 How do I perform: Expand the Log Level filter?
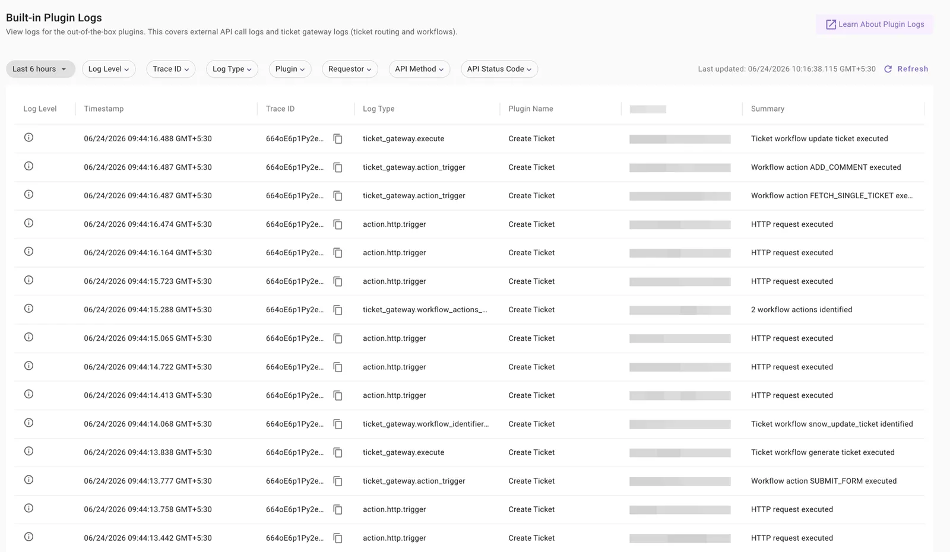point(109,69)
